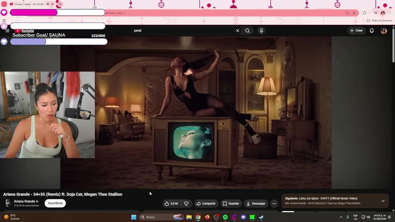Image resolution: width=395 pixels, height=222 pixels.
Task: Open the magenta C app on the taskbar
Action: pos(234,217)
